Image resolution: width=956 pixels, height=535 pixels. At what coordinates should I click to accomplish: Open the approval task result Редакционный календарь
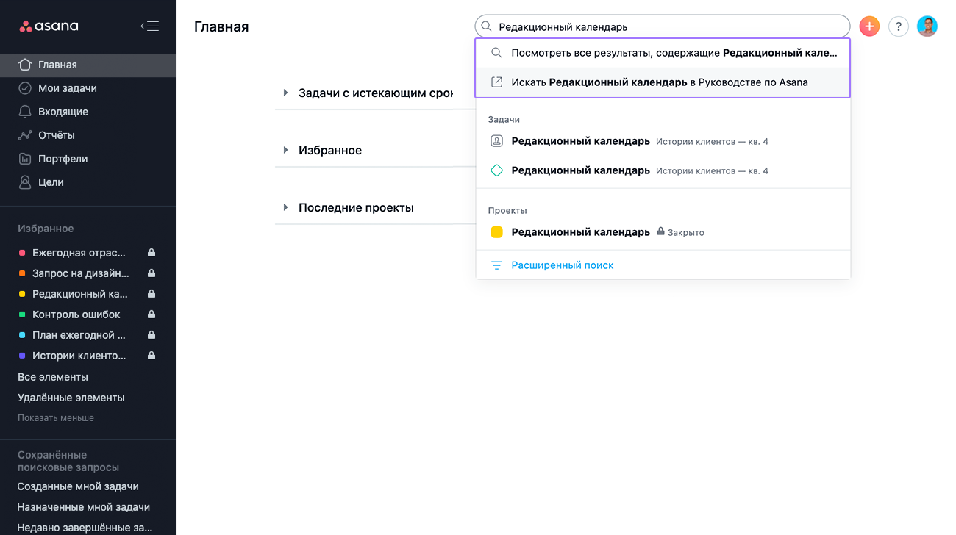pos(663,141)
